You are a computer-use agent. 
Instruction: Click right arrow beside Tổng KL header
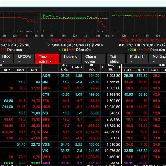tap(120, 67)
